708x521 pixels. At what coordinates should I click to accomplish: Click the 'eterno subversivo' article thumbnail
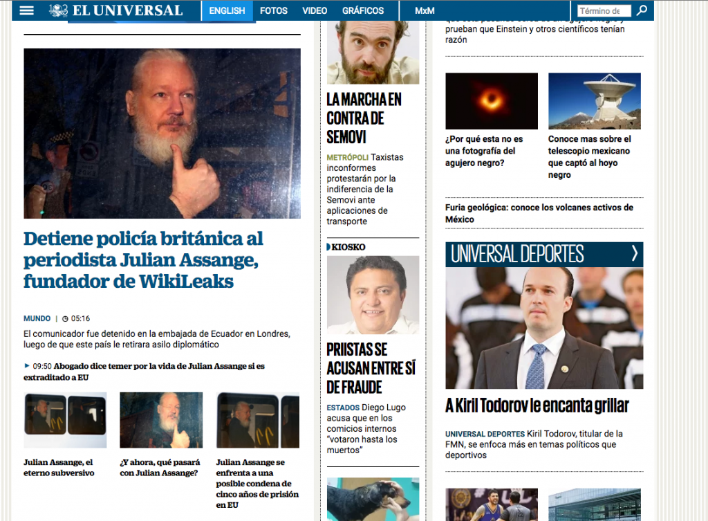pyautogui.click(x=65, y=420)
